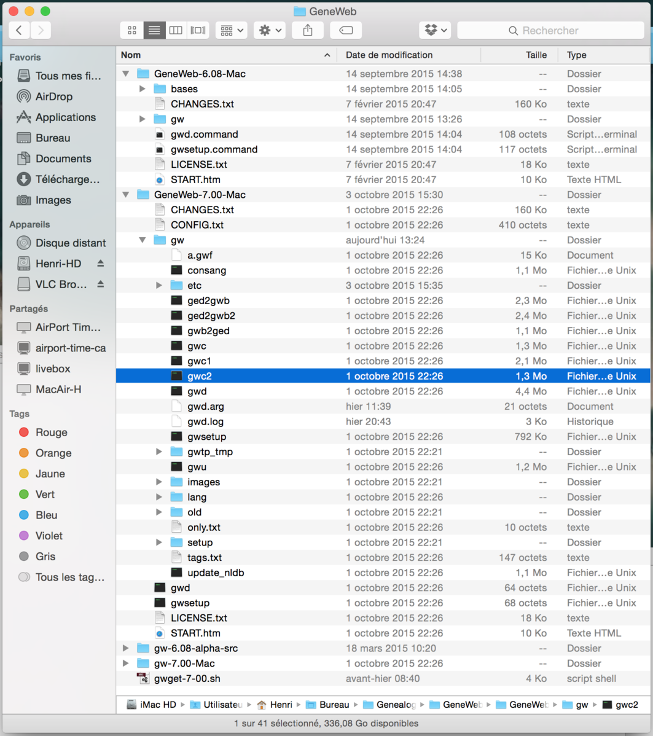Select the gwget-7-00.sh script

pos(383,678)
